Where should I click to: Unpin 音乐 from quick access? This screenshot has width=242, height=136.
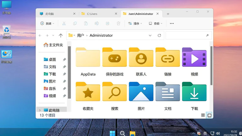pos(64,89)
